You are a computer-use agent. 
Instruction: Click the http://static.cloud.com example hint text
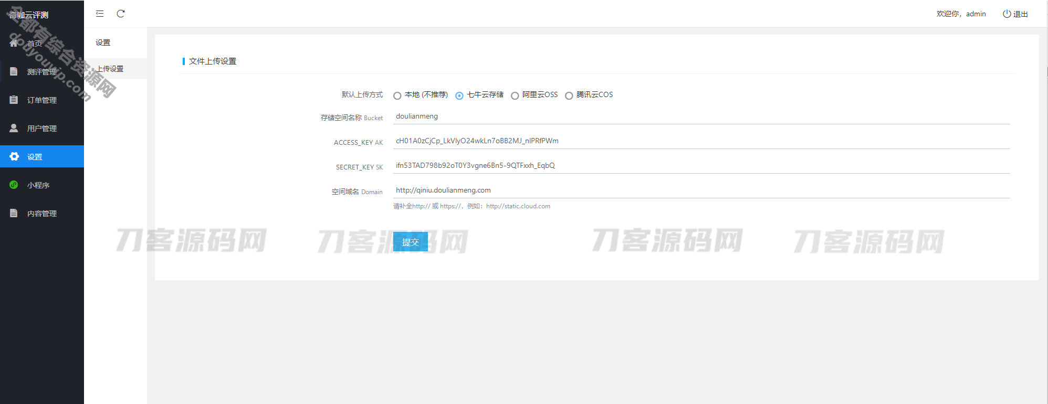pos(518,206)
